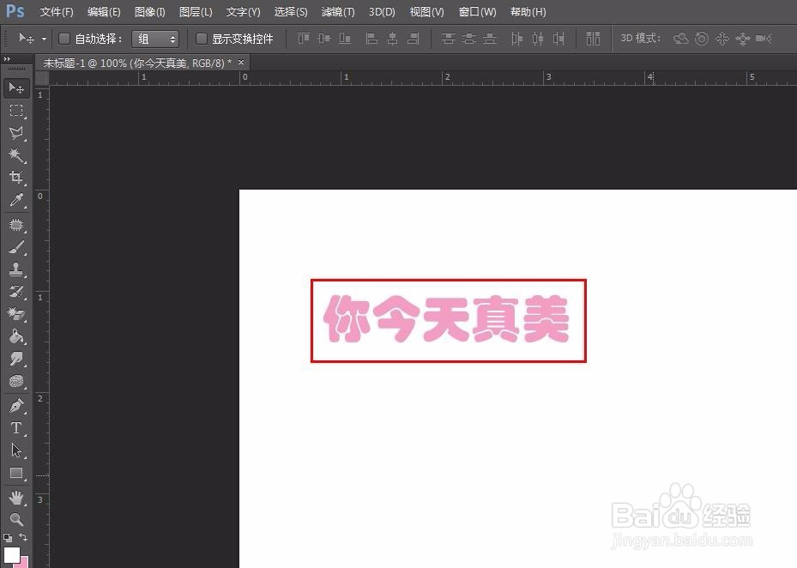Image resolution: width=797 pixels, height=568 pixels.
Task: Align vertical centers in options bar
Action: tap(323, 39)
